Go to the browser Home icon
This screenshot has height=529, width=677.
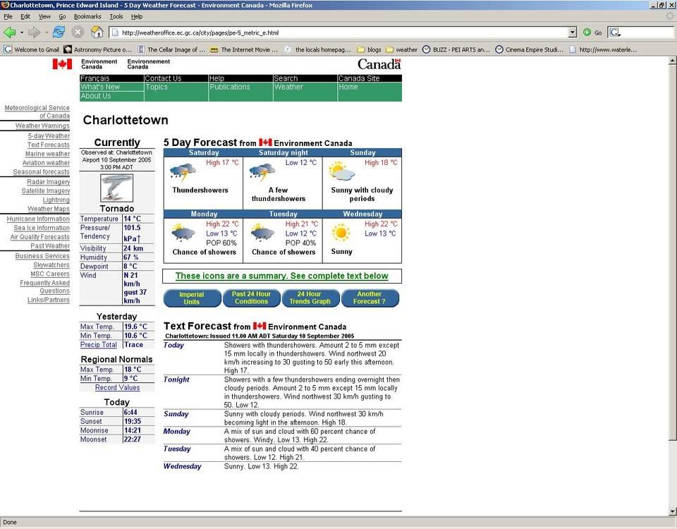(x=97, y=32)
